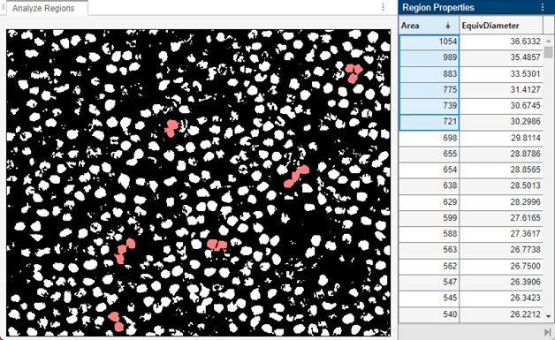
Task: Select the Area cell with value 547
Action: click(429, 282)
